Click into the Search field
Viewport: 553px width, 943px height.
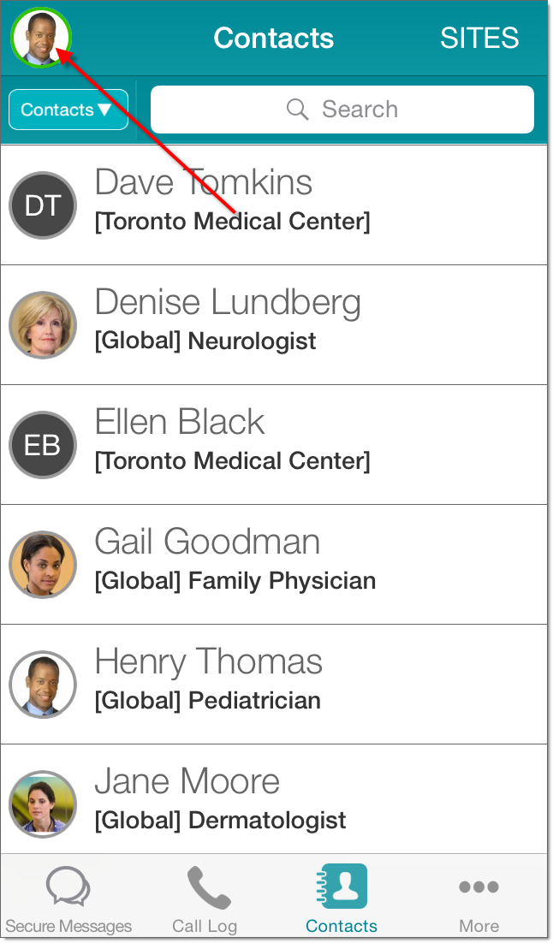click(x=360, y=110)
